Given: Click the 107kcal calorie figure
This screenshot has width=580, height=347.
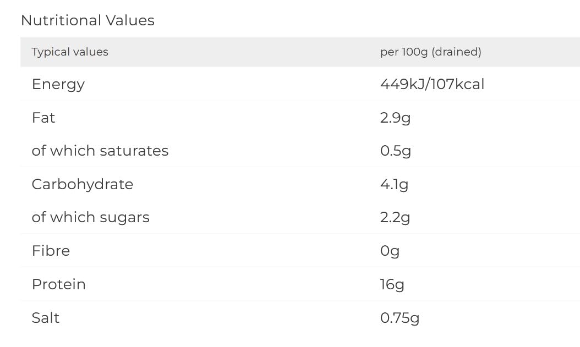Looking at the screenshot, I should tap(458, 84).
